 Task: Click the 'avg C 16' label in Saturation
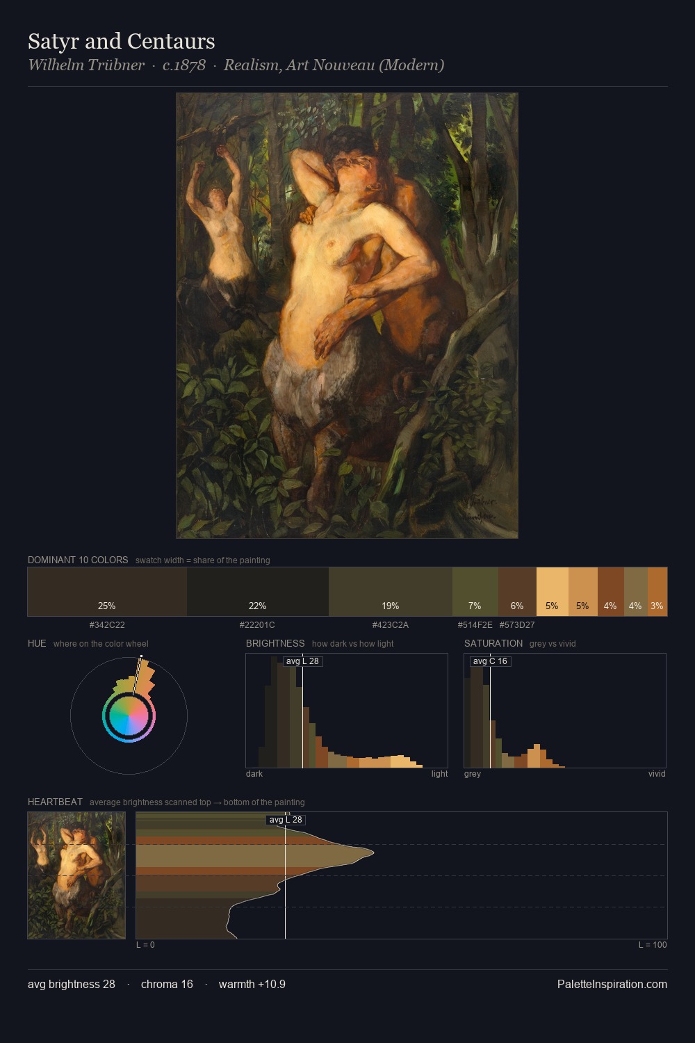point(491,661)
